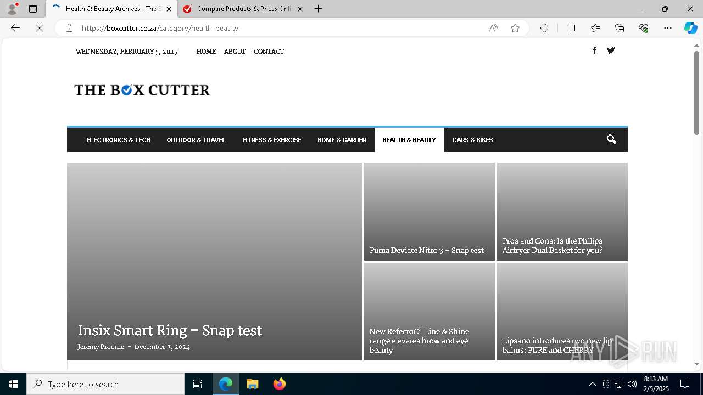
Task: Close the Health & Beauty Archives tab
Action: (x=169, y=9)
